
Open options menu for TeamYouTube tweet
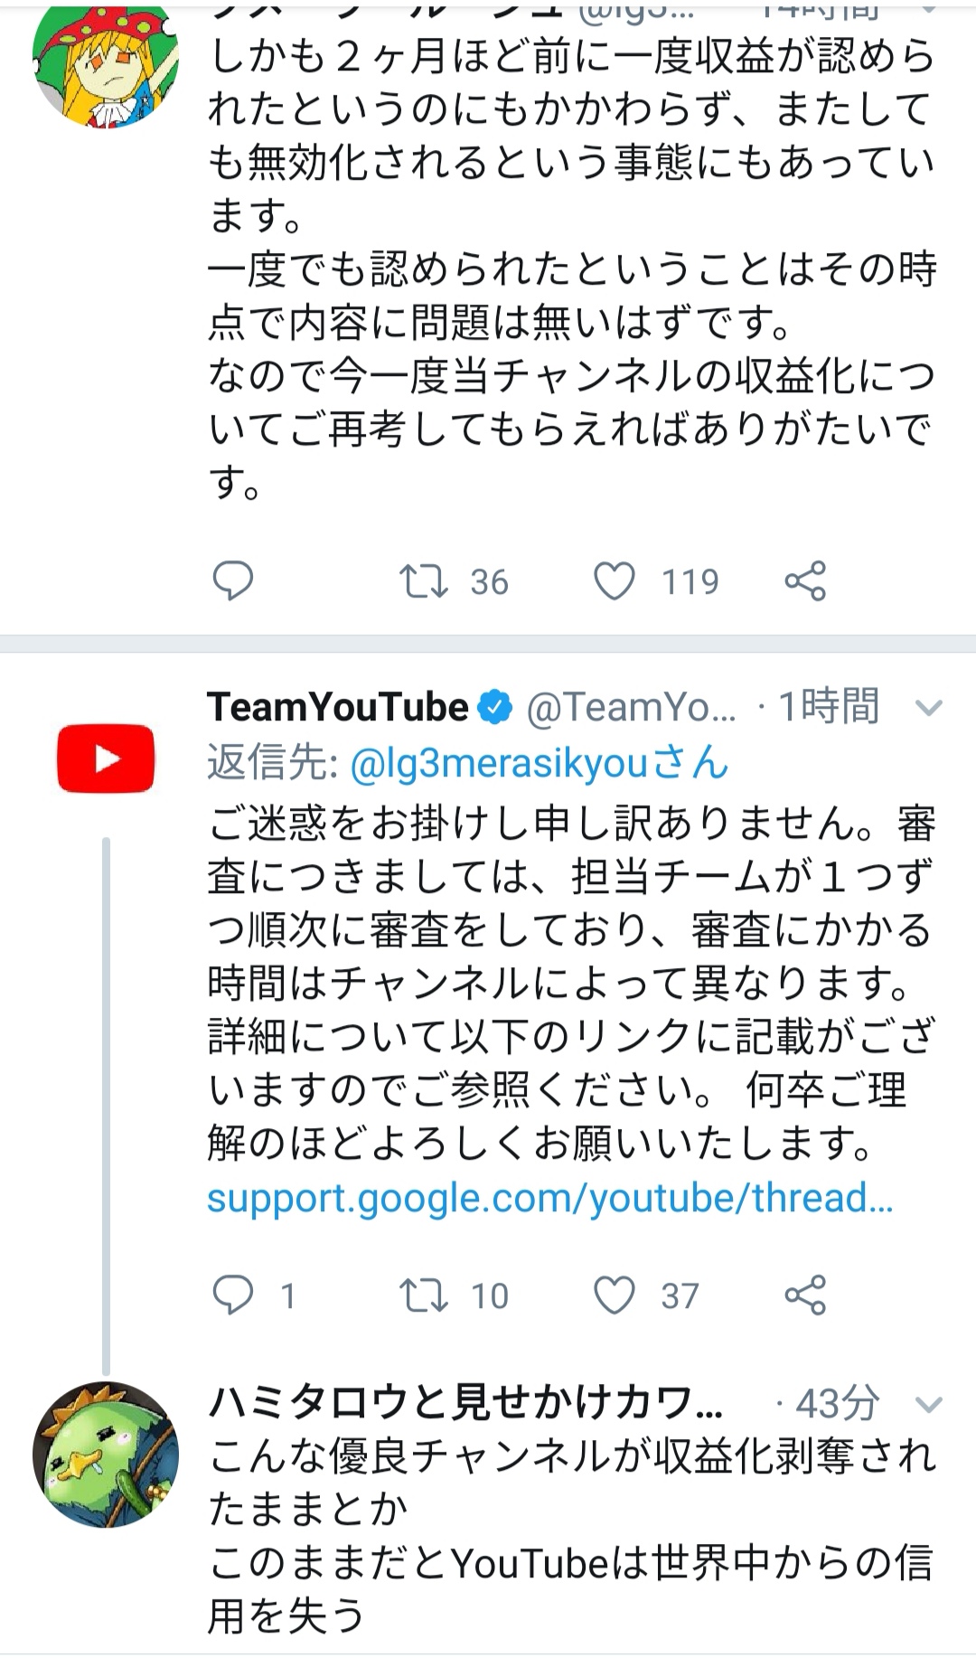pos(928,708)
